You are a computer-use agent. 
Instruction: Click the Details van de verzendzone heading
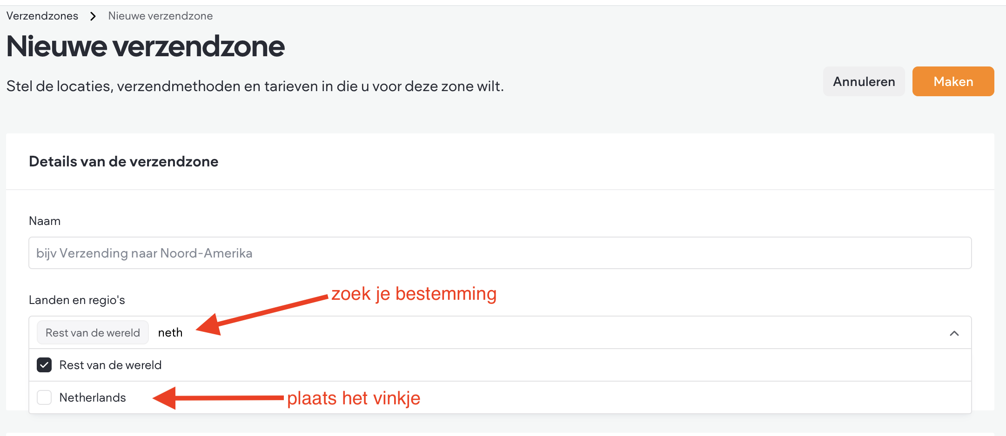(123, 161)
